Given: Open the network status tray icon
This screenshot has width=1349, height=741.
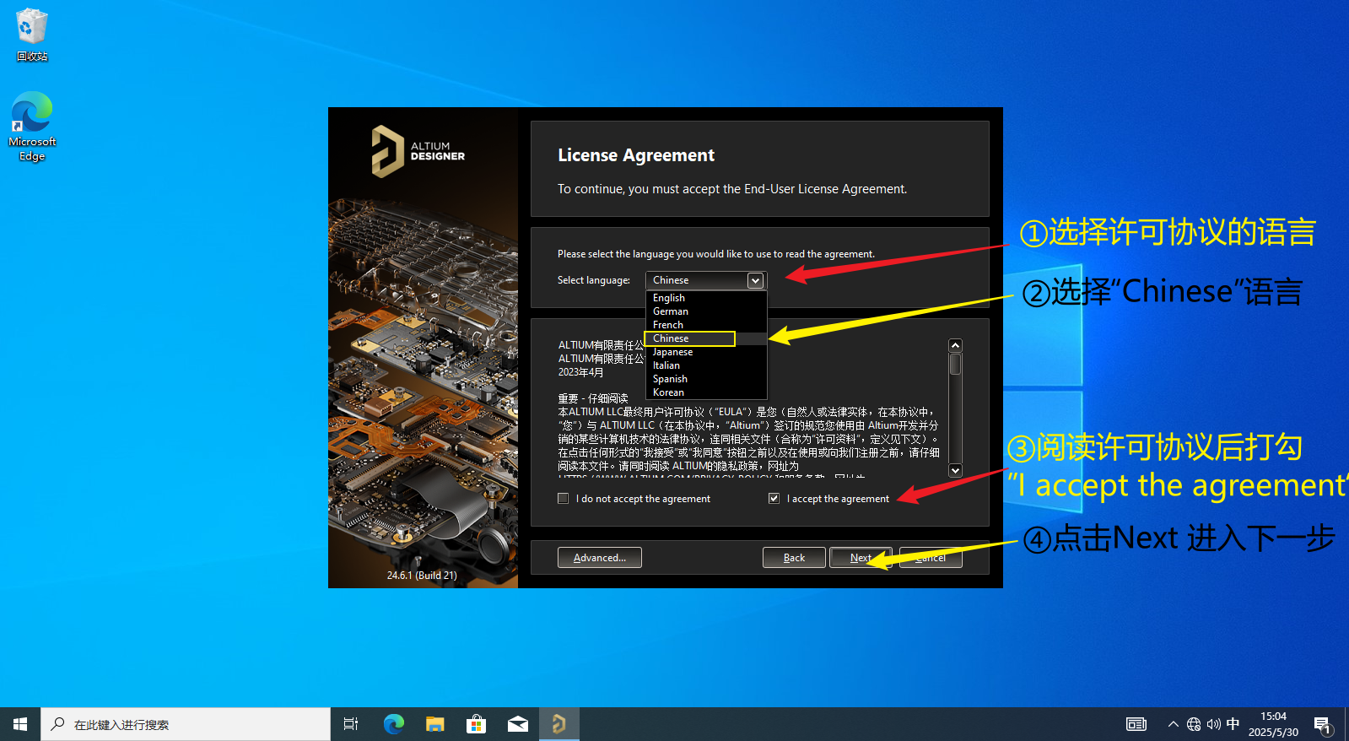Looking at the screenshot, I should coord(1194,724).
